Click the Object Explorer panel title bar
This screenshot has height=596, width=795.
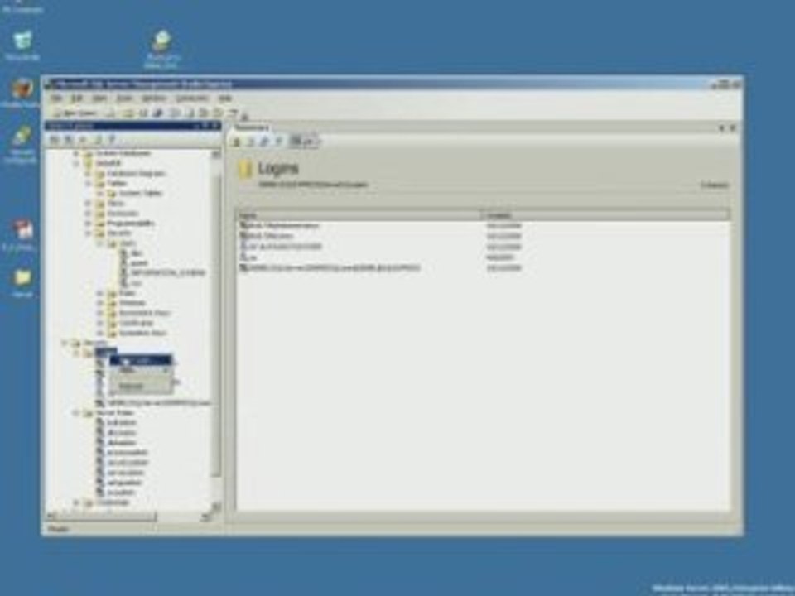[132, 126]
